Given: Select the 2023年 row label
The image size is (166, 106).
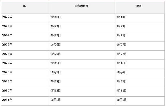Looking at the screenshot, I should (x=7, y=26).
